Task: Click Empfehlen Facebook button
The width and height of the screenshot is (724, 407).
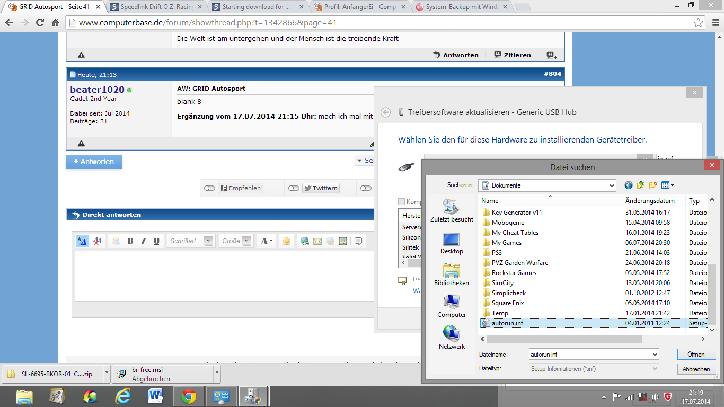Action: [241, 188]
